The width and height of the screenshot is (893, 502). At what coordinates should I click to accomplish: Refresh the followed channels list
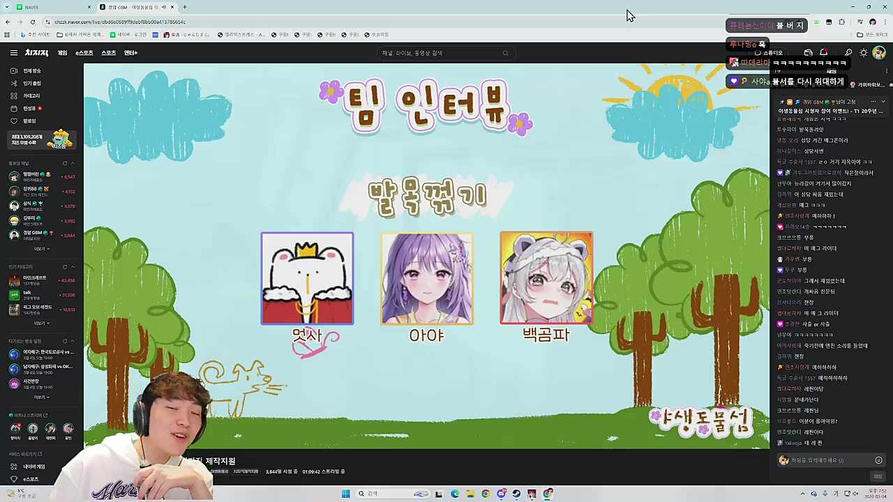(x=65, y=162)
